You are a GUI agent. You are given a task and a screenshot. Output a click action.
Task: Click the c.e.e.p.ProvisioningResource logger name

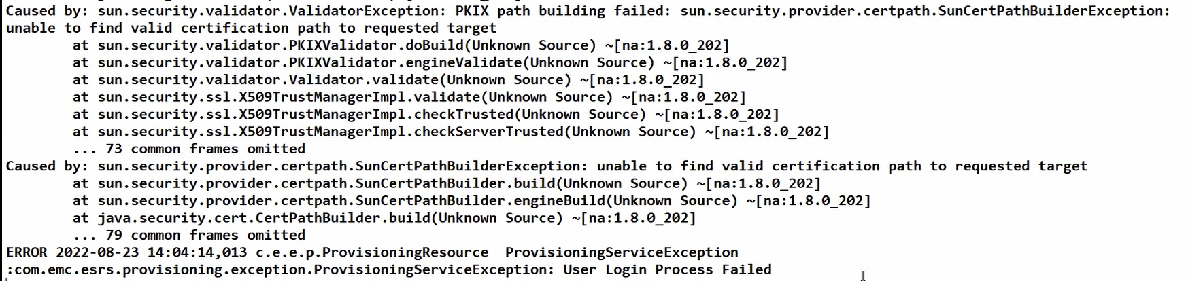371,252
